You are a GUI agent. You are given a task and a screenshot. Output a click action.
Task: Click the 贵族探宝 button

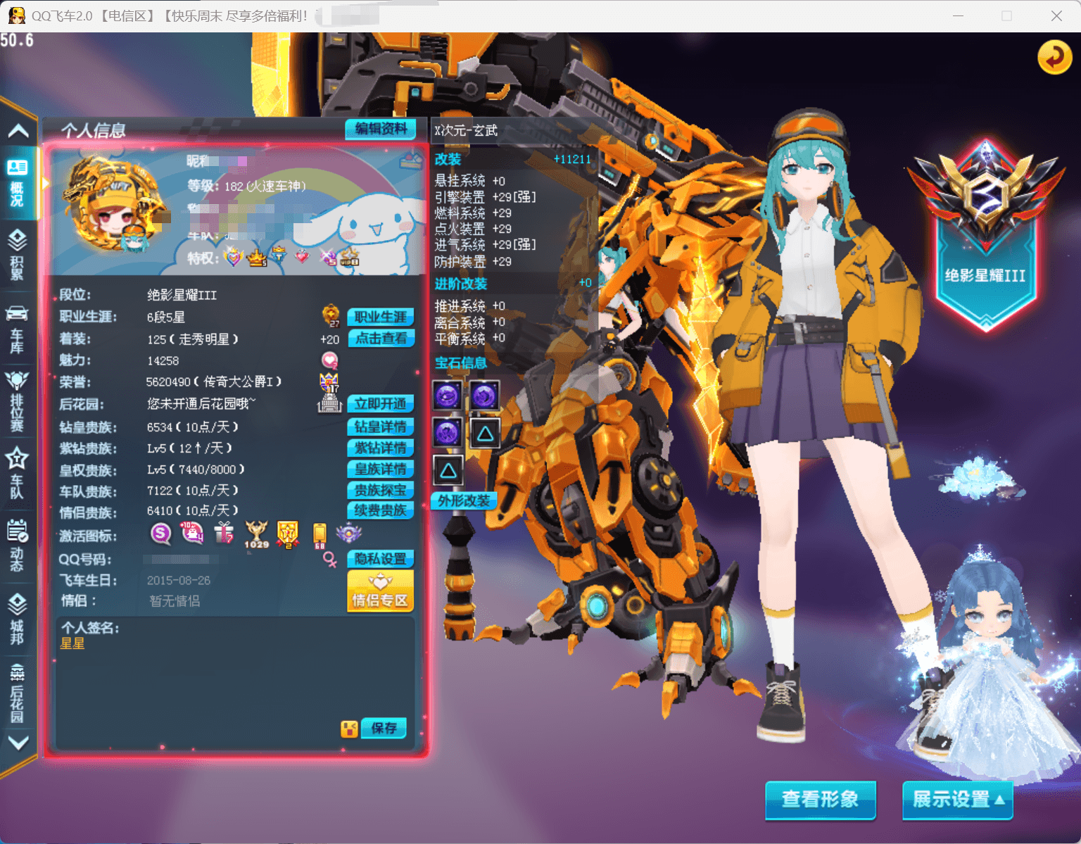380,490
